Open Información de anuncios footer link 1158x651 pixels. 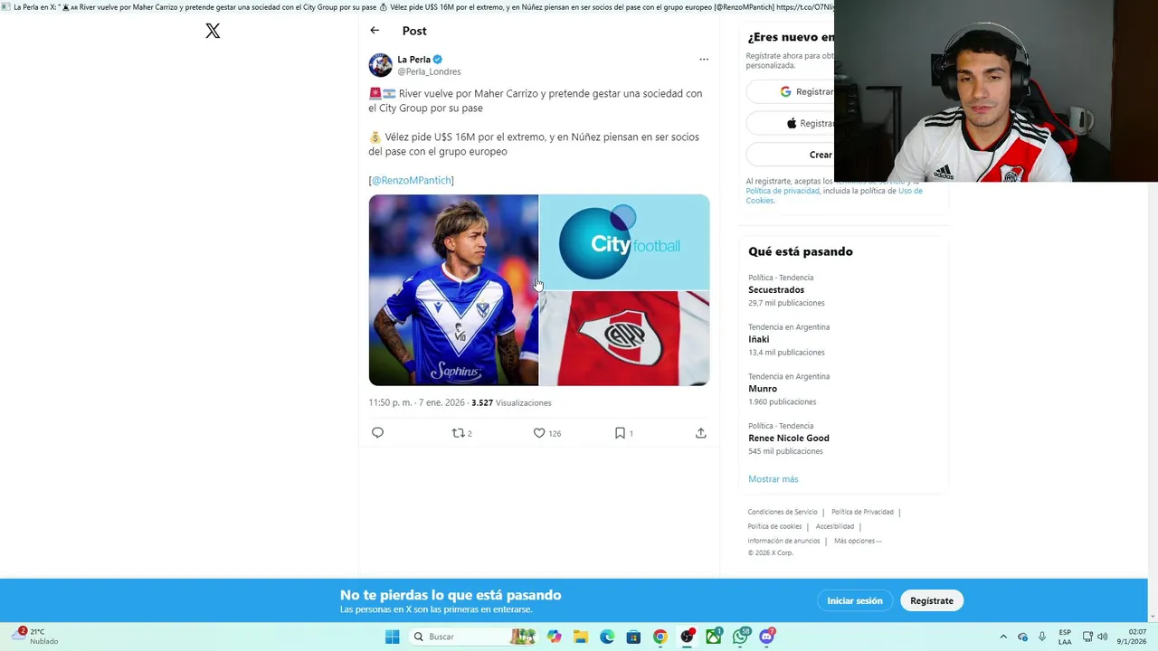click(783, 541)
